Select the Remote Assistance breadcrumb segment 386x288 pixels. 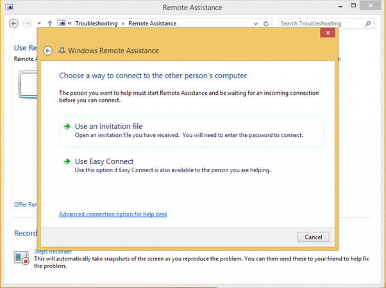(152, 24)
